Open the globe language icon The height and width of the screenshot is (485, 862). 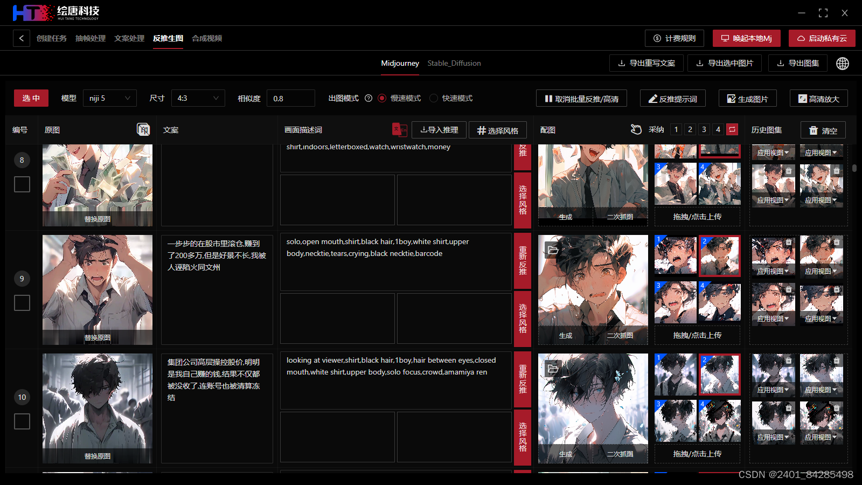pyautogui.click(x=843, y=64)
